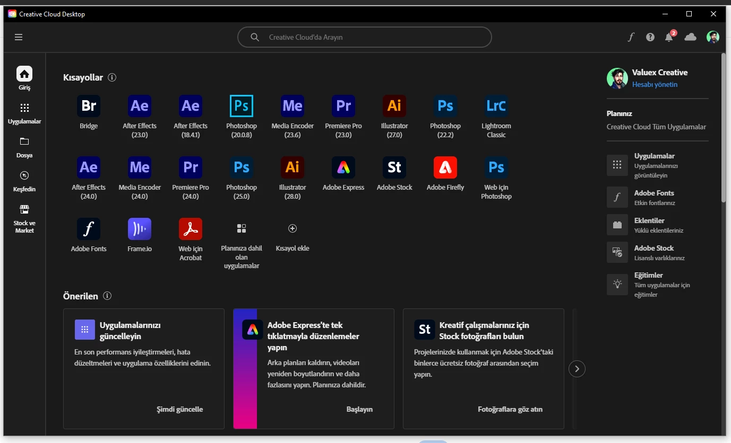Launch Frame.io shortcut
This screenshot has height=443, width=731.
(x=140, y=229)
